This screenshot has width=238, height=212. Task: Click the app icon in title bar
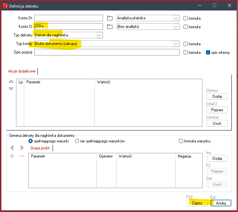click(6, 6)
